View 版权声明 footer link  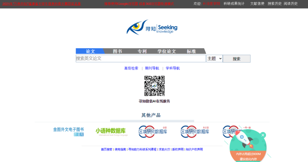tap(178, 149)
